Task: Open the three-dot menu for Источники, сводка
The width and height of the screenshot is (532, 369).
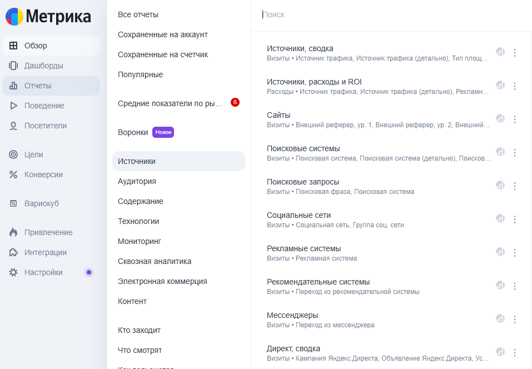Action: 515,53
